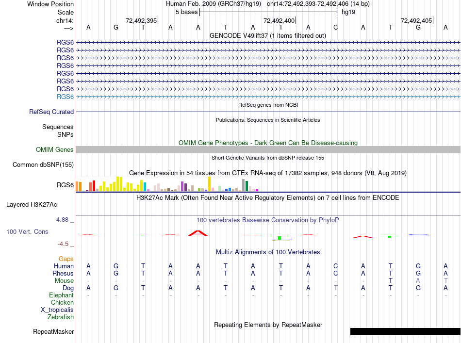The image size is (461, 343).
Task: Click the Publications: Sequences in Scientific Articles title
Action: click(268, 120)
